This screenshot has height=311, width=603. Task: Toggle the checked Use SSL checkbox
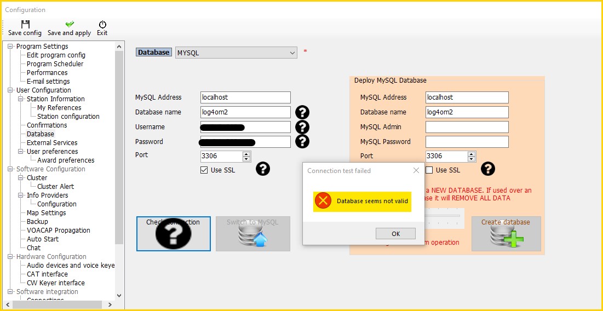(x=204, y=170)
